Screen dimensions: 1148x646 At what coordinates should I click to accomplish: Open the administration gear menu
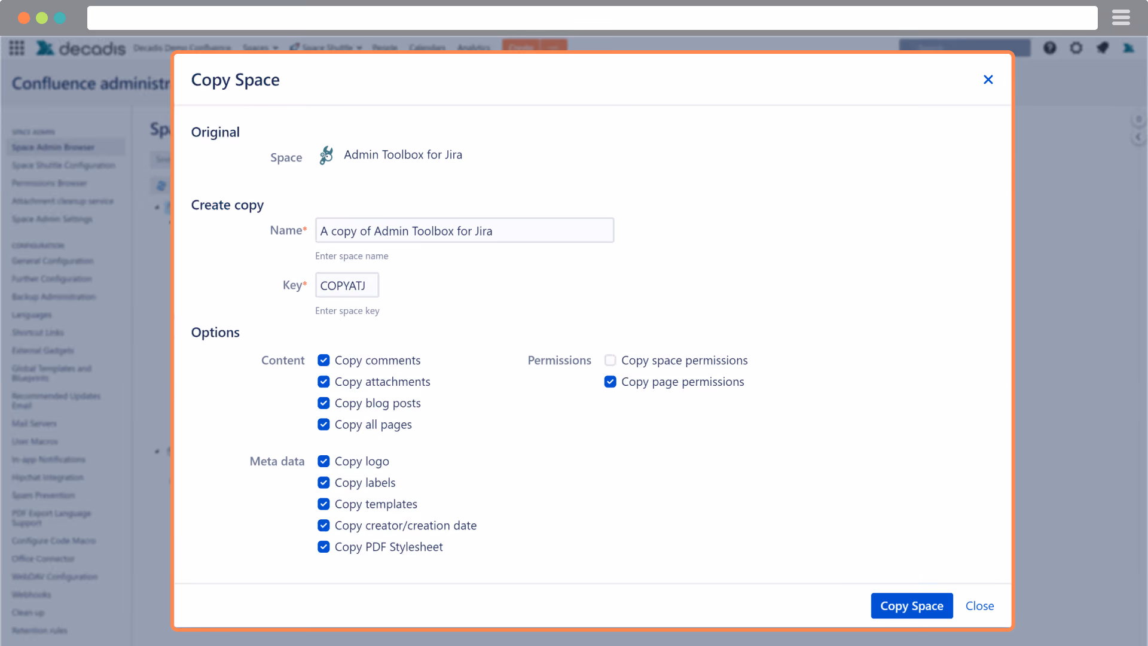click(1076, 48)
